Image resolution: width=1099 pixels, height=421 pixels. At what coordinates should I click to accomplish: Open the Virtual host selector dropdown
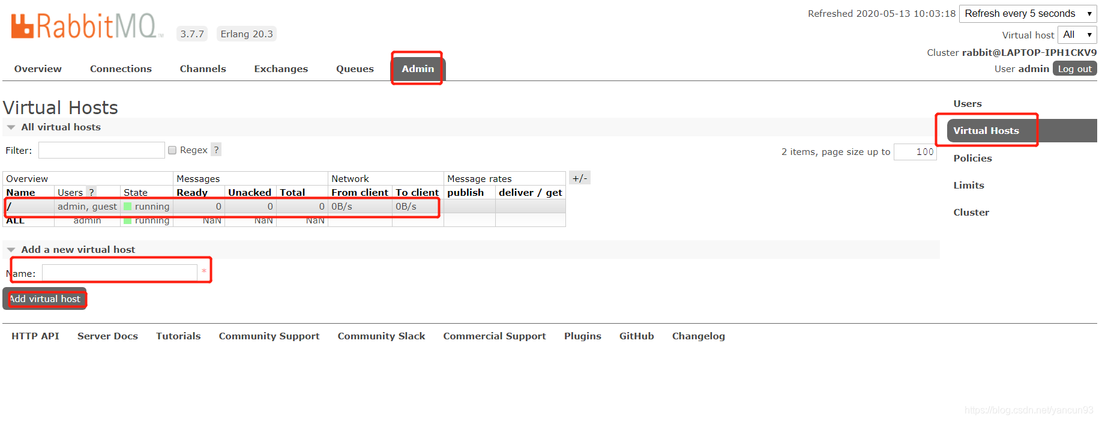[1077, 35]
